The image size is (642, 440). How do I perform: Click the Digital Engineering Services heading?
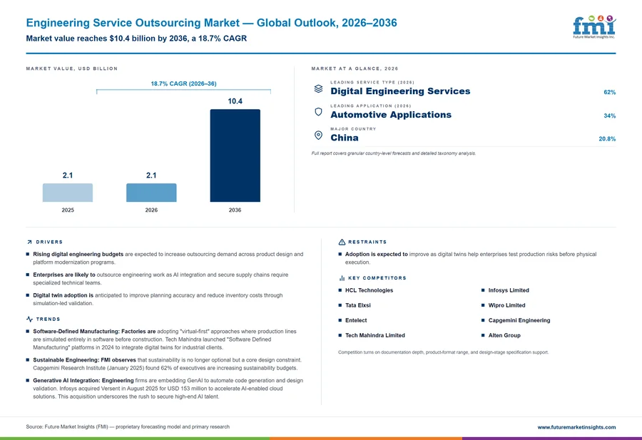pyautogui.click(x=400, y=91)
